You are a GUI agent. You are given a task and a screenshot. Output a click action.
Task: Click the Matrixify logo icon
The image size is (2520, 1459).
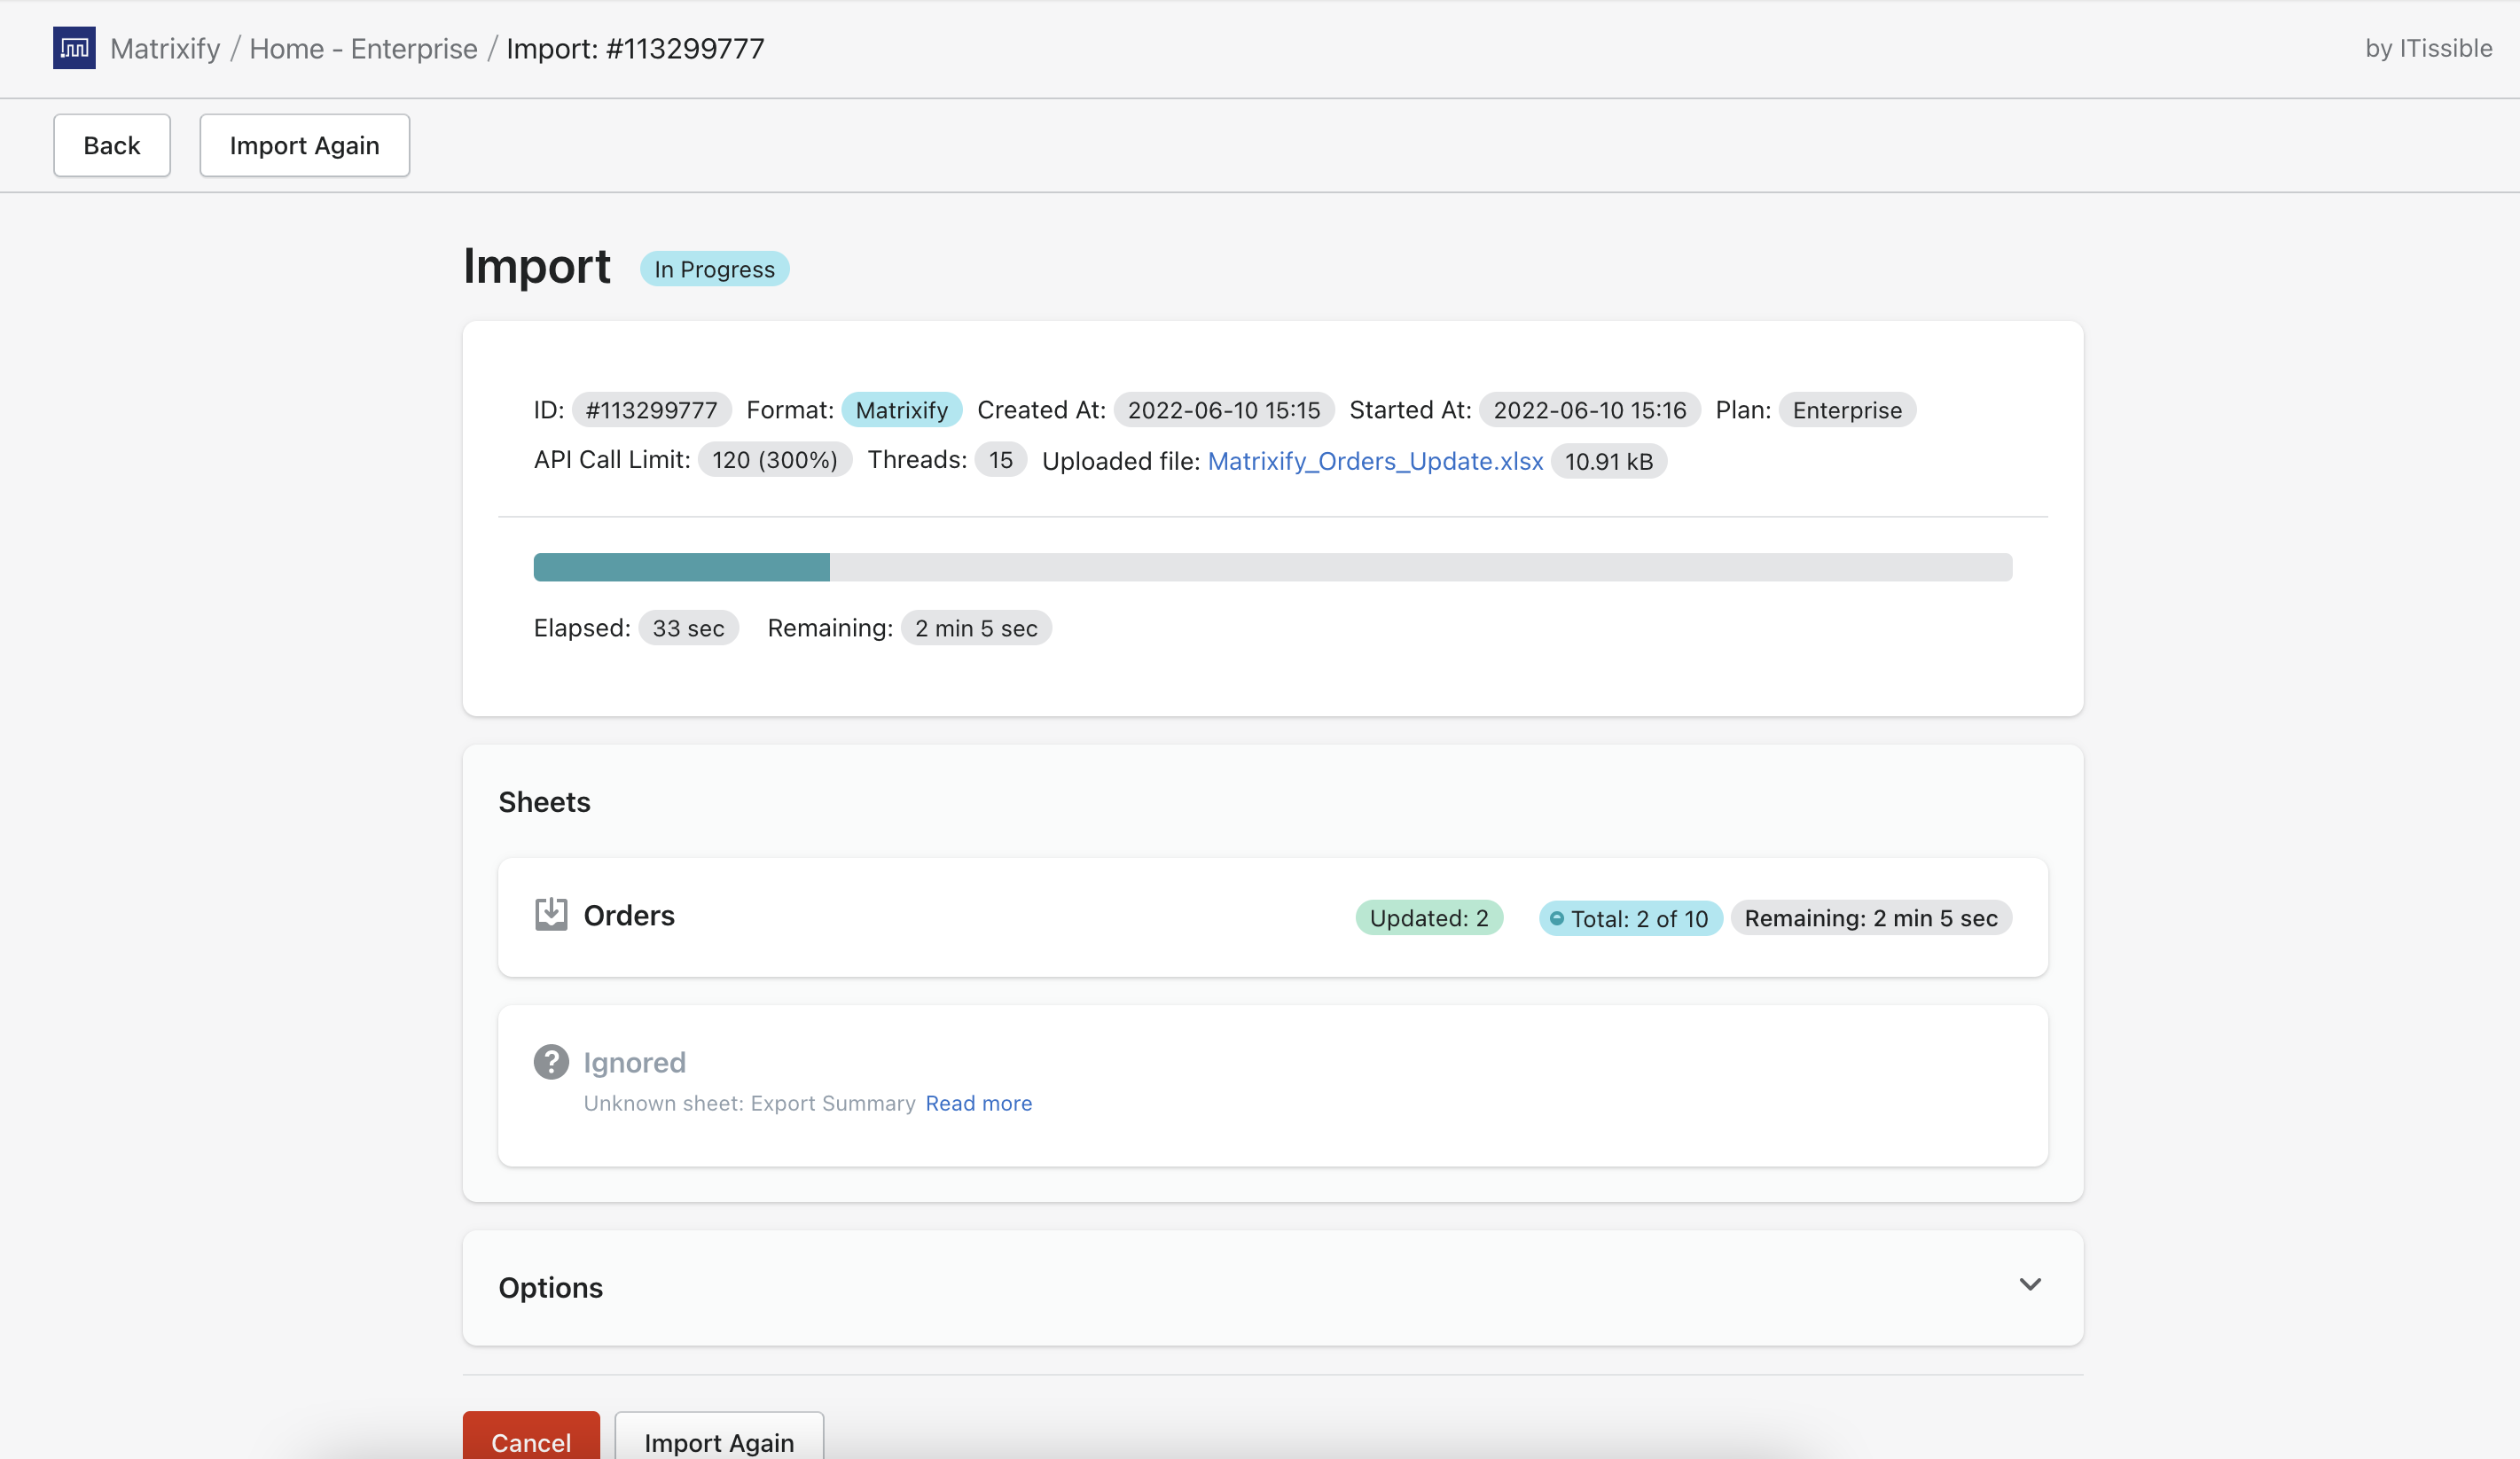click(x=74, y=48)
